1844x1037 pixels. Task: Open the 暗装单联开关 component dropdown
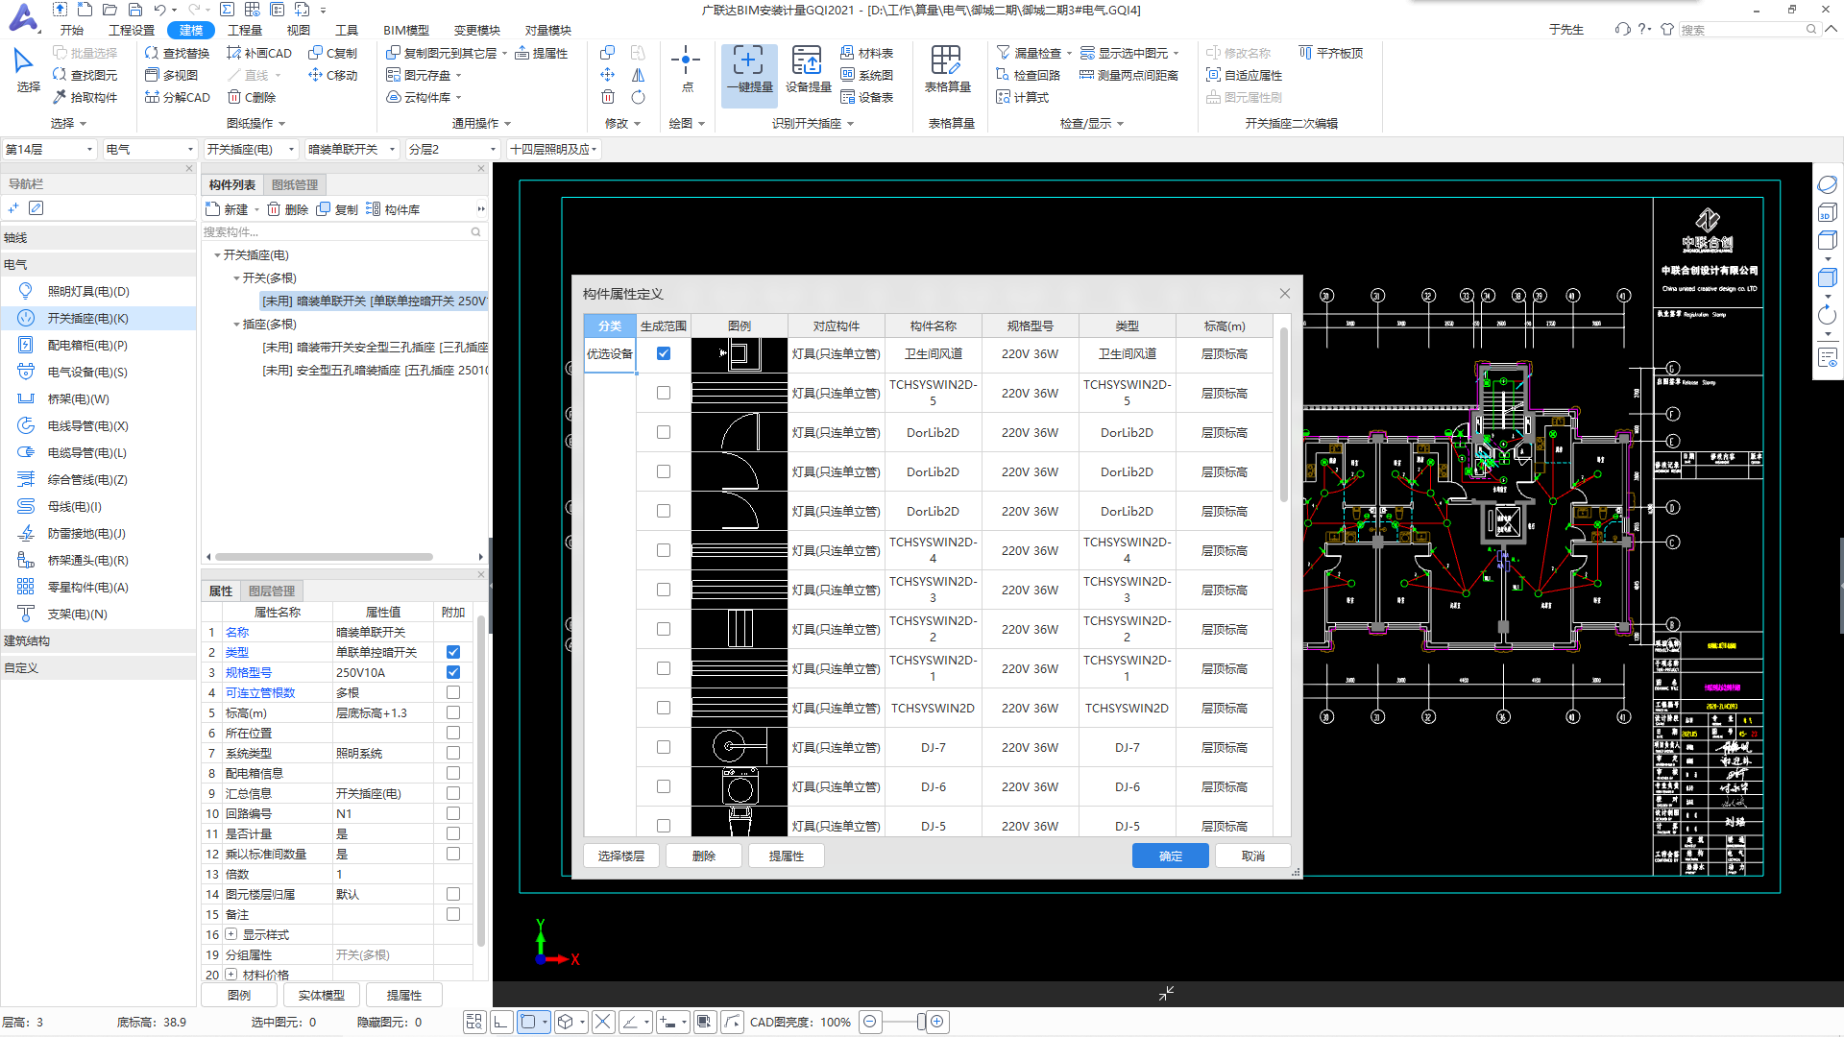352,149
